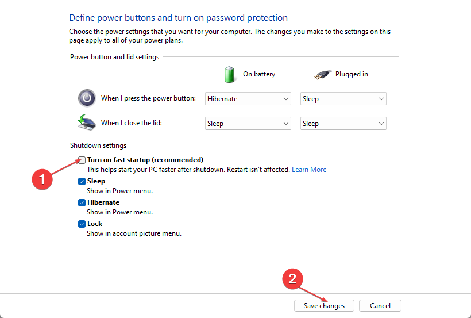Open the Learn More link

point(309,170)
